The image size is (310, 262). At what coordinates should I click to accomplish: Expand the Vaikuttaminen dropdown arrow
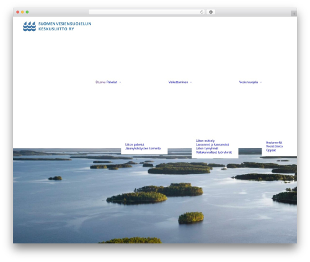click(x=191, y=82)
